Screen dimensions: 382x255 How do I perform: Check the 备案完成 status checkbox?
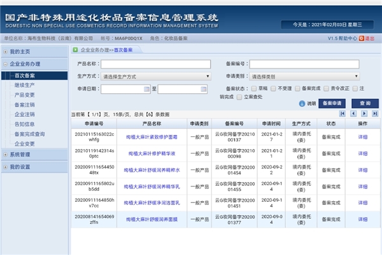point(297,89)
